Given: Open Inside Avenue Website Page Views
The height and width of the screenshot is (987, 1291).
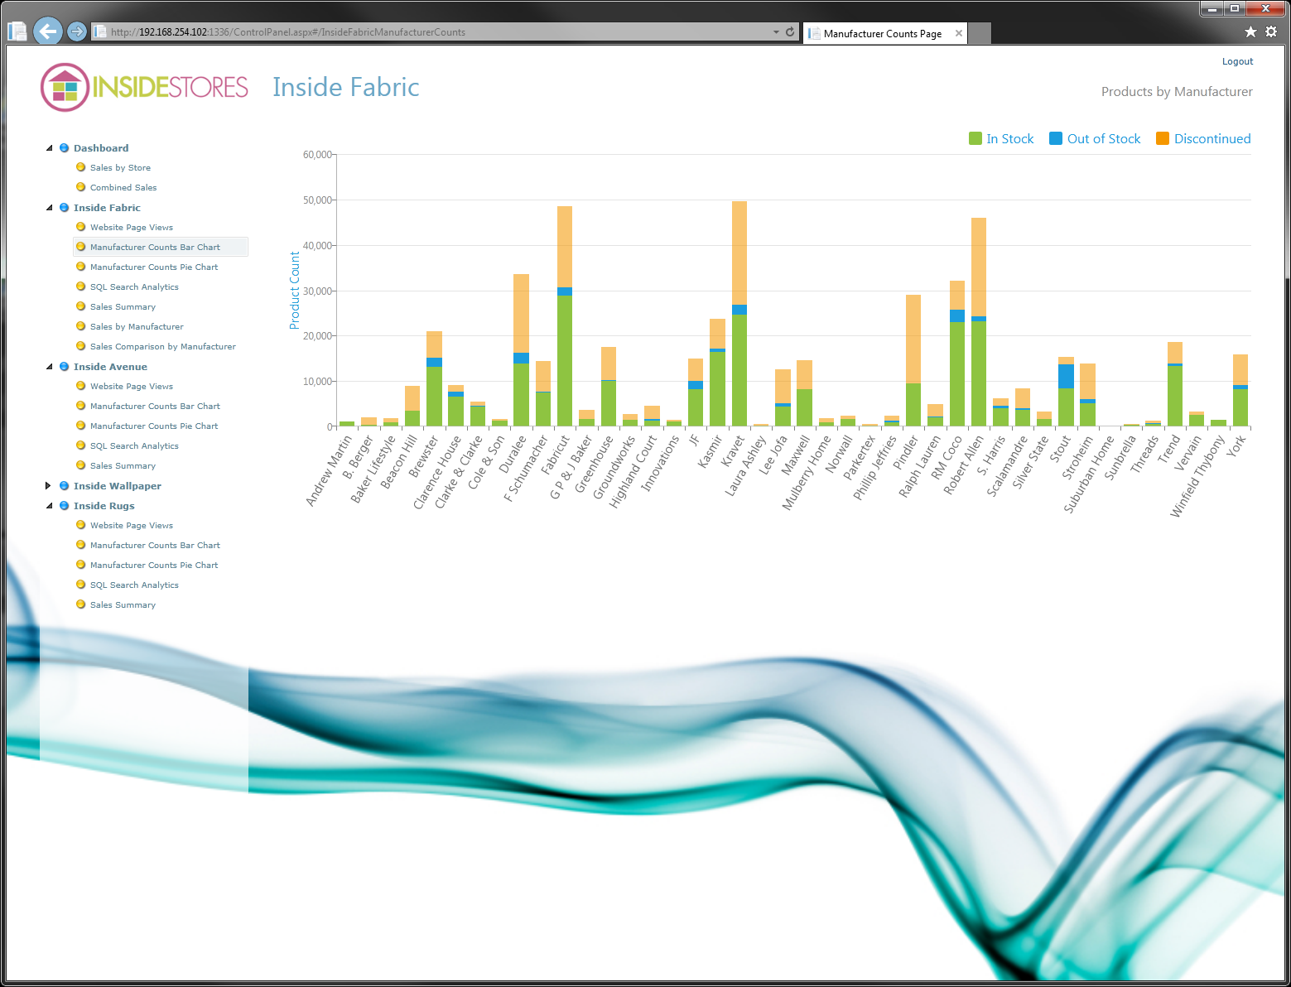Looking at the screenshot, I should (x=132, y=386).
